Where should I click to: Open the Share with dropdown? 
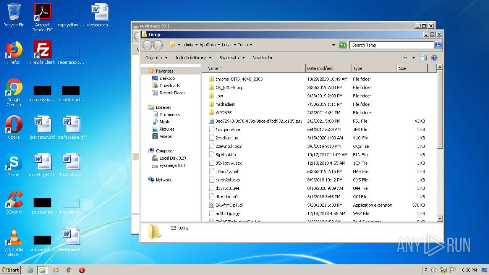[232, 58]
